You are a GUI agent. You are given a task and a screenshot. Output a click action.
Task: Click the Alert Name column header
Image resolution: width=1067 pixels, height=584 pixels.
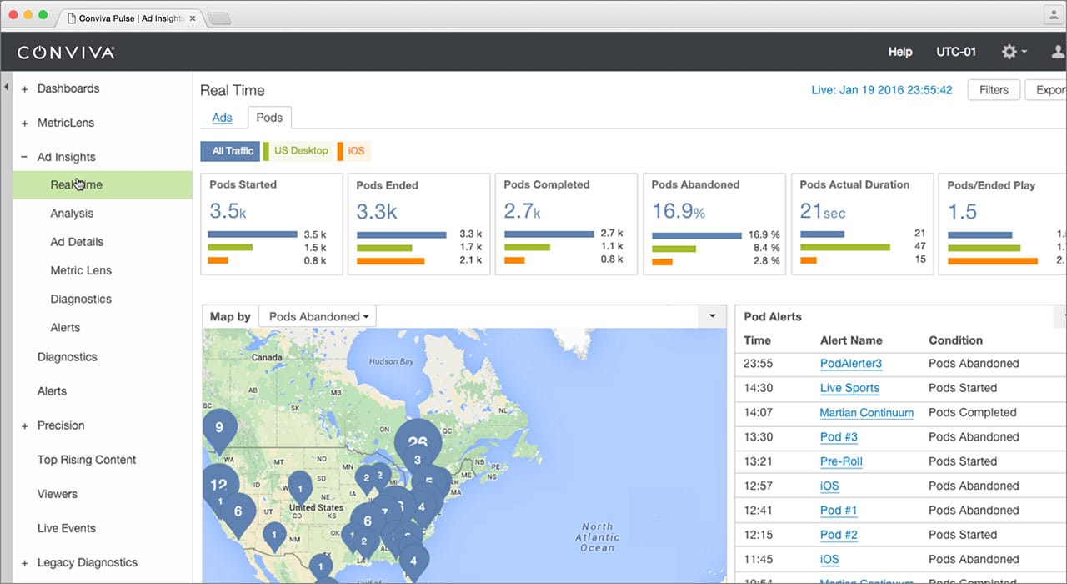(851, 340)
